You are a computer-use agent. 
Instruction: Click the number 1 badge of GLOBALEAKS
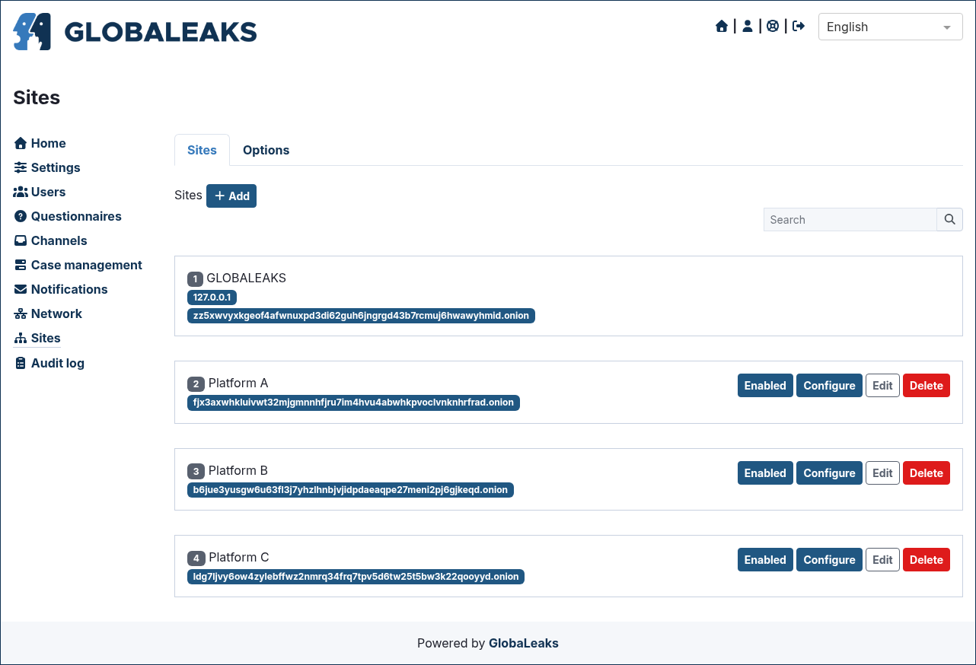point(195,278)
